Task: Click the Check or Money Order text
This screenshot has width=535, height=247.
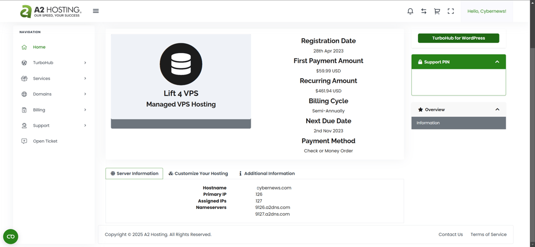Action: click(x=328, y=151)
